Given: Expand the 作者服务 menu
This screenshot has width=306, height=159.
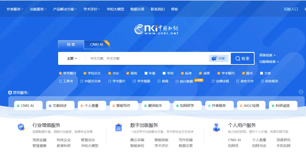Looking at the screenshot, I should pos(15,9).
